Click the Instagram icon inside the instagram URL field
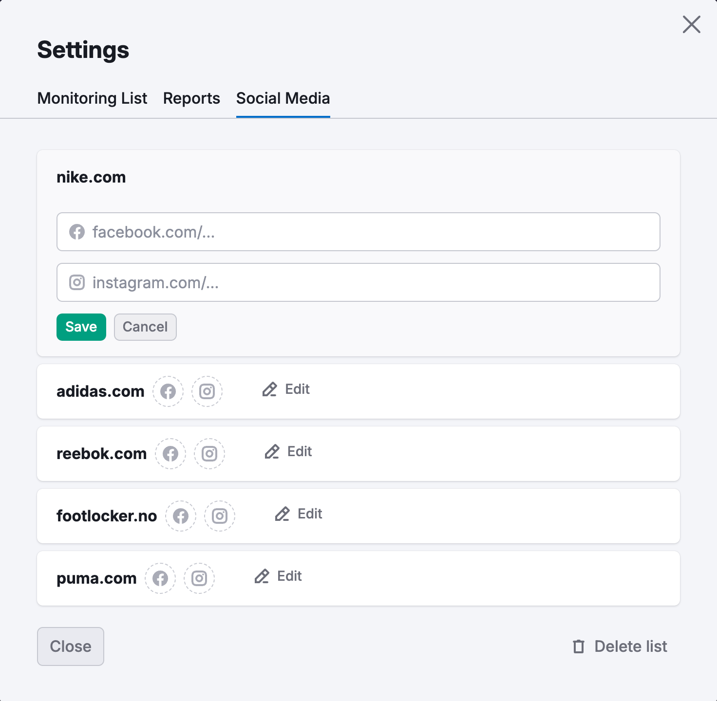717x701 pixels. pos(77,282)
